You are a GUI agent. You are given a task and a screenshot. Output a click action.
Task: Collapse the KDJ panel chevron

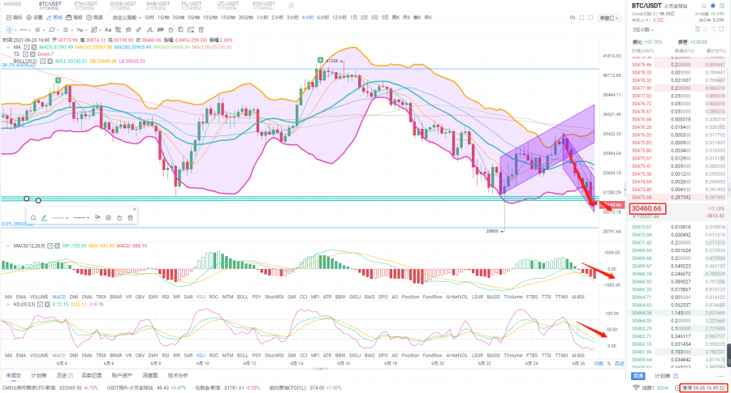[8, 304]
